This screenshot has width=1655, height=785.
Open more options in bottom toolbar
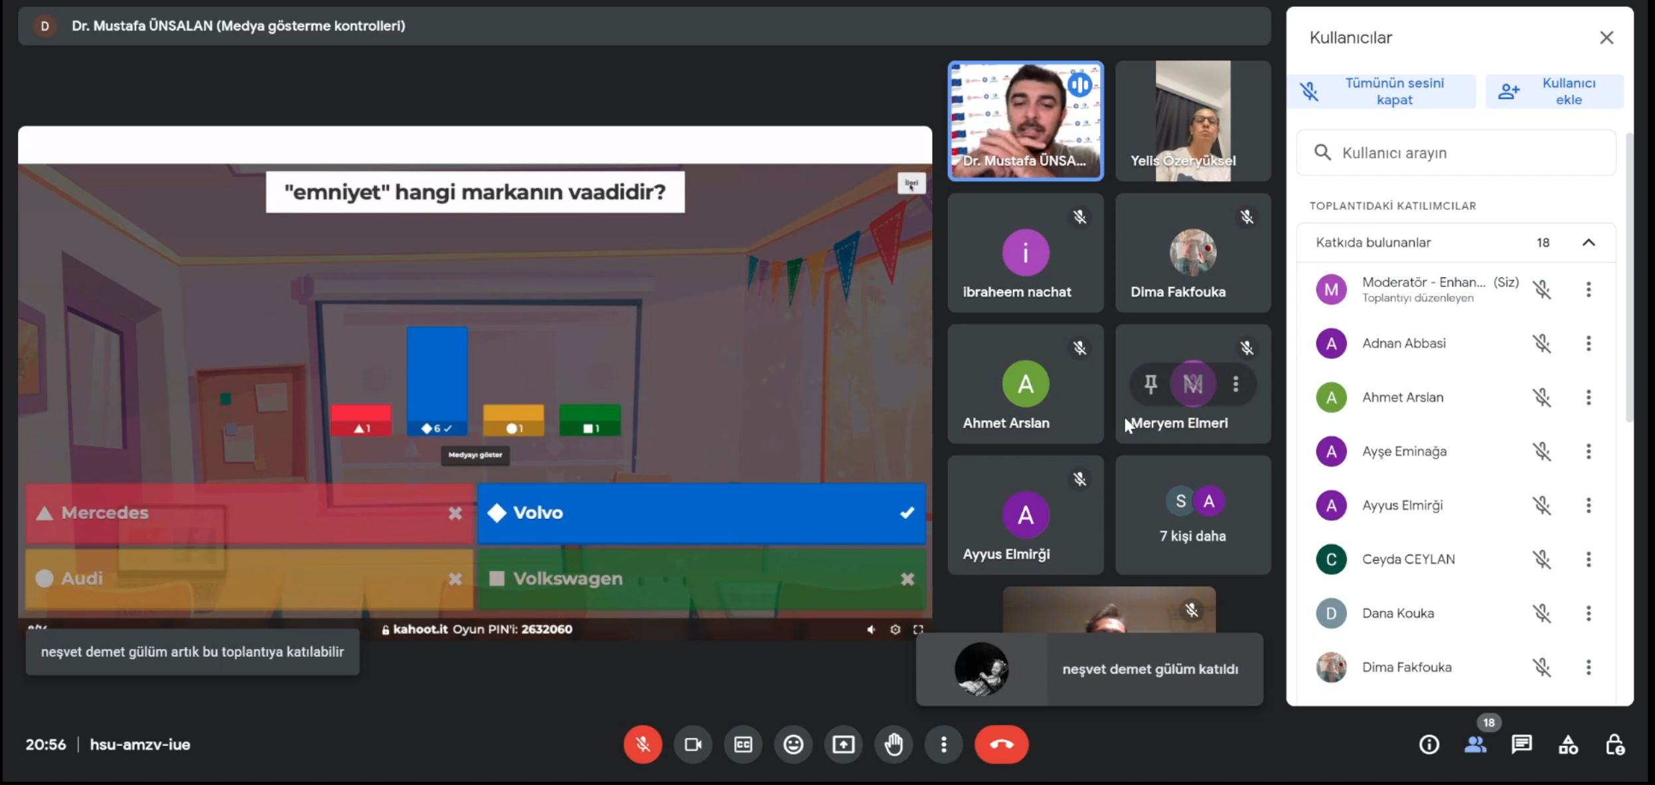tap(943, 745)
